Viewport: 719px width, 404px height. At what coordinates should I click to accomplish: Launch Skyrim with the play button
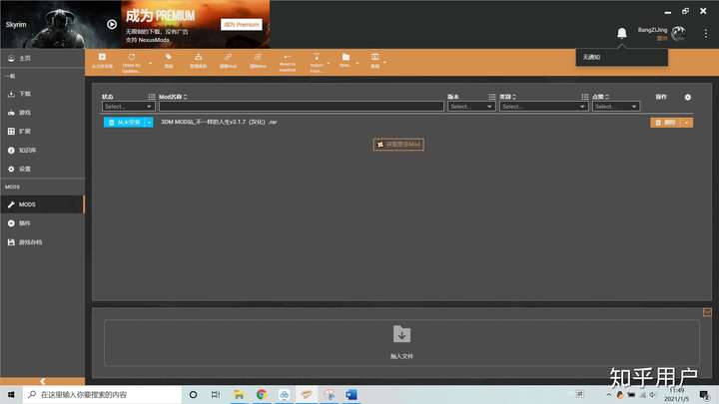[112, 24]
